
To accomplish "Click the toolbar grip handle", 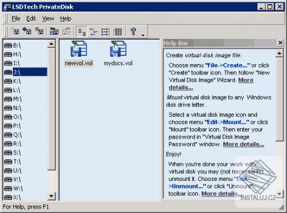I will tap(6, 31).
